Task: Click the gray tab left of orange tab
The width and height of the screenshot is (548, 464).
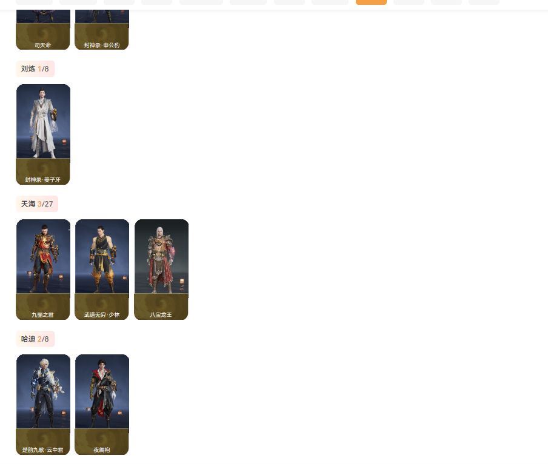Action: [330, 2]
